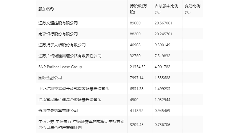Select the 南京银行股份有限公司 shareholder name
Viewport: 239px width, 133px height.
click(x=58, y=34)
